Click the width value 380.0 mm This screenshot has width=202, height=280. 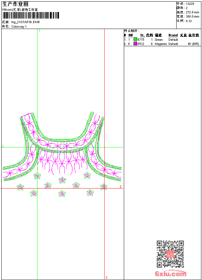point(192,17)
